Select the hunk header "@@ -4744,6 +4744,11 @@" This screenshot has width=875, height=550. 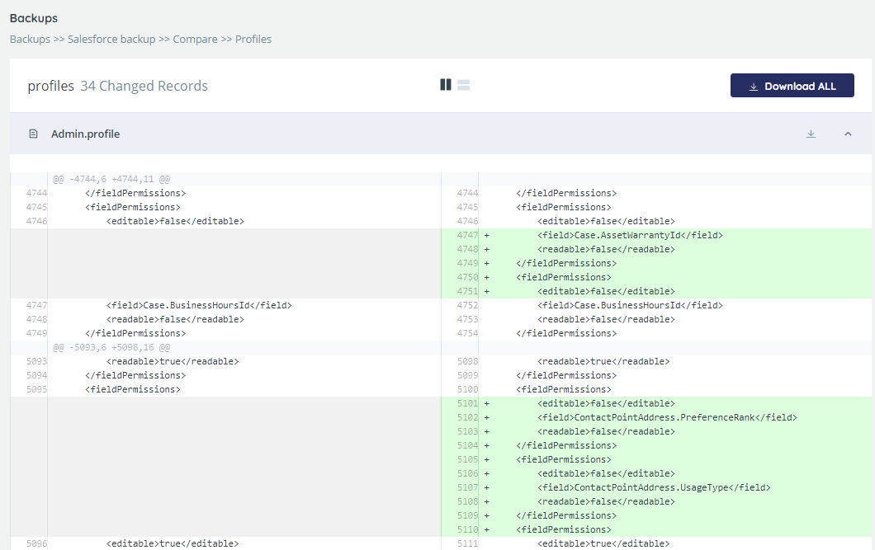coord(111,180)
